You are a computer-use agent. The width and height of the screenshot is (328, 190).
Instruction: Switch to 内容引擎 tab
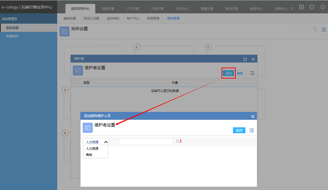pos(157,9)
